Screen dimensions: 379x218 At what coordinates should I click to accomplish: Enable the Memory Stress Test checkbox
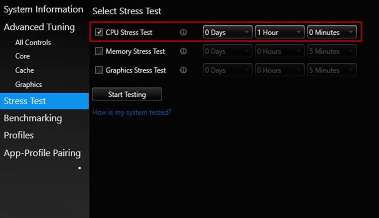[99, 51]
